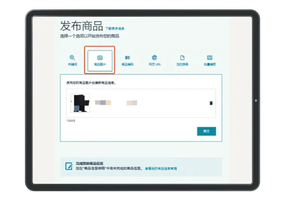This screenshot has height=211, width=285.
Task: Click subtitle 选择一个选项以开始发布您的商品
Action: pyautogui.click(x=90, y=36)
